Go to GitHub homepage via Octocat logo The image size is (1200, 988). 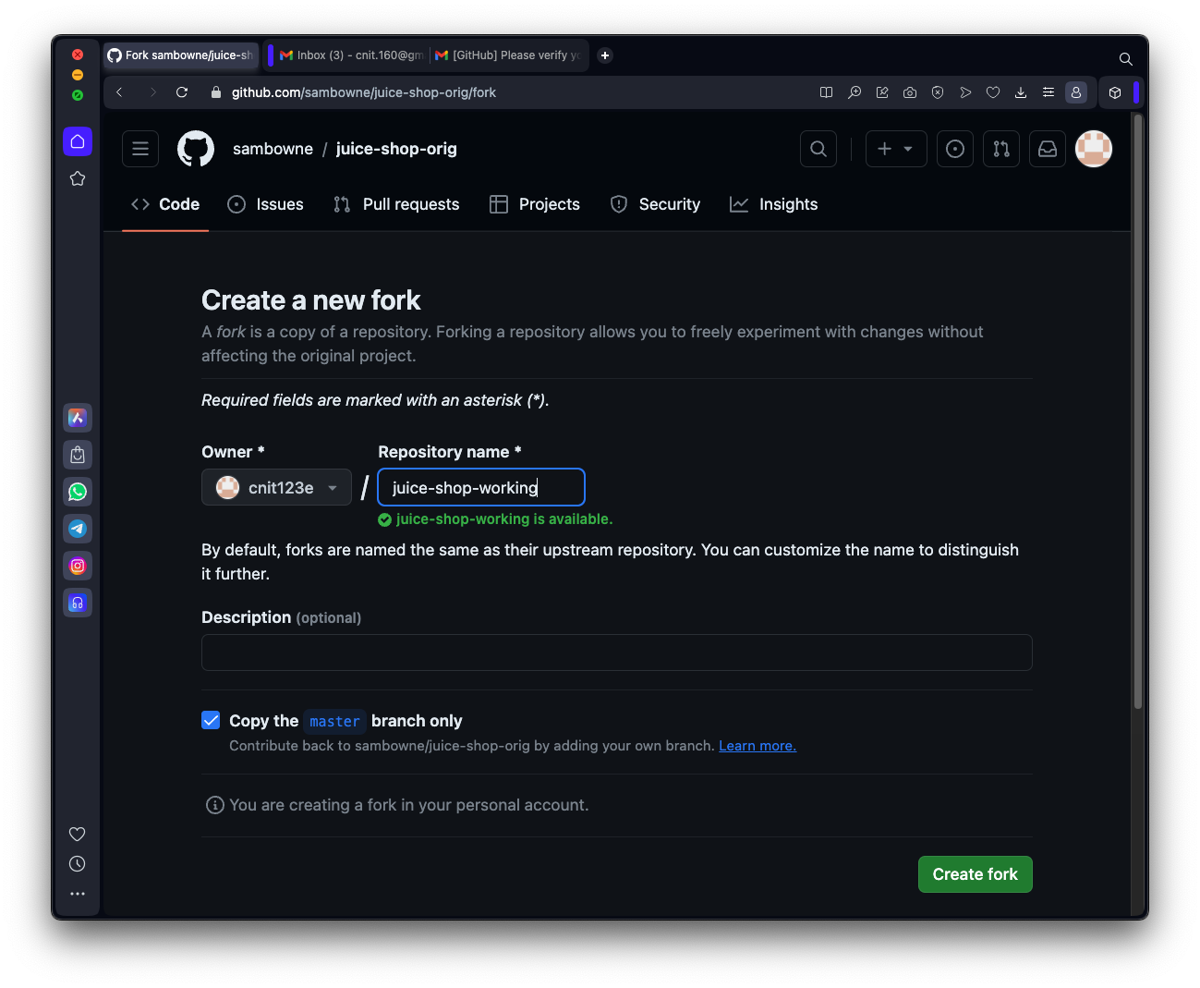point(196,149)
